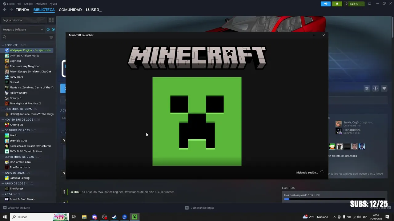Toggle show ready-to-play games icon
The image size is (394, 221).
pos(53,29)
